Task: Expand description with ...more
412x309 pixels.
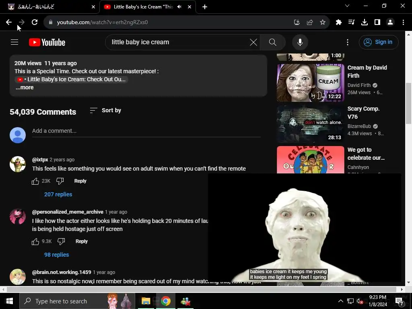Action: point(25,87)
